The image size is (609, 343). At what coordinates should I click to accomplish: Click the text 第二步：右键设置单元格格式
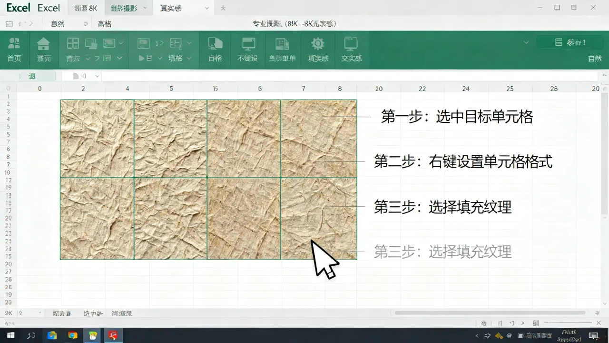(463, 161)
